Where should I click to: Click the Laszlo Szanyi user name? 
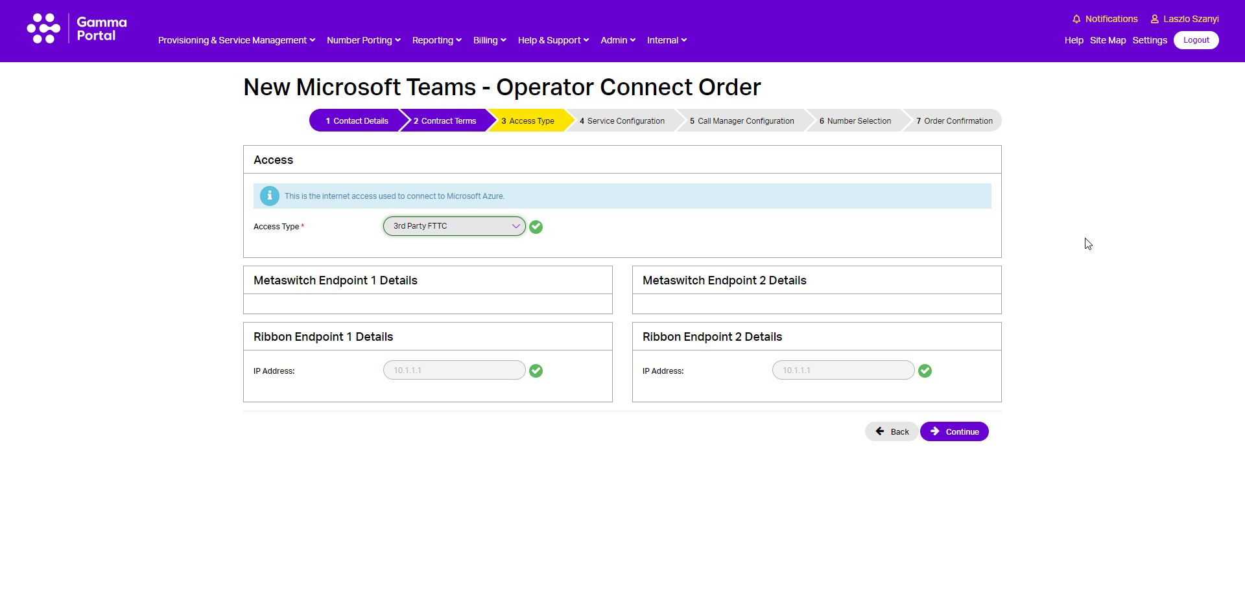[1191, 19]
